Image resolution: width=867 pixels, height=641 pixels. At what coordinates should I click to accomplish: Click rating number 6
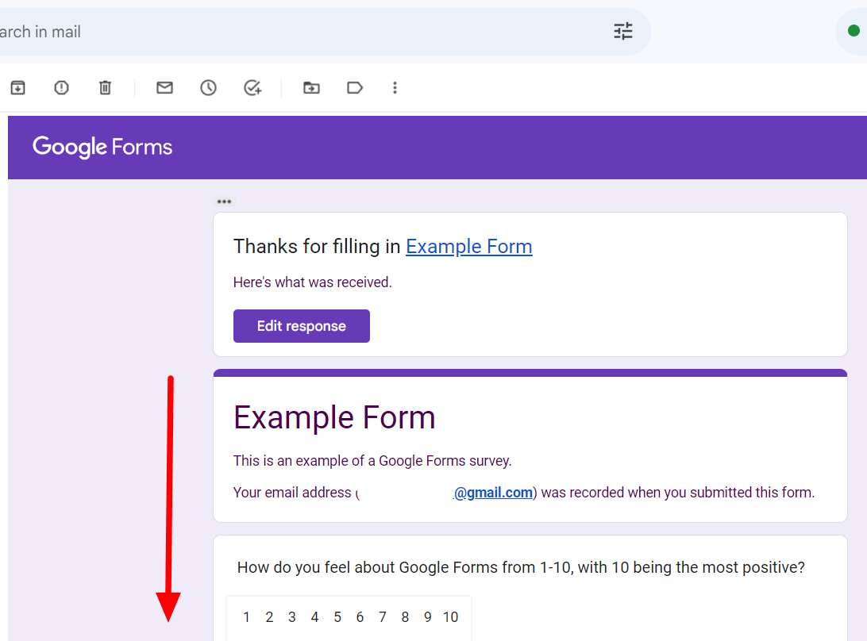[360, 617]
